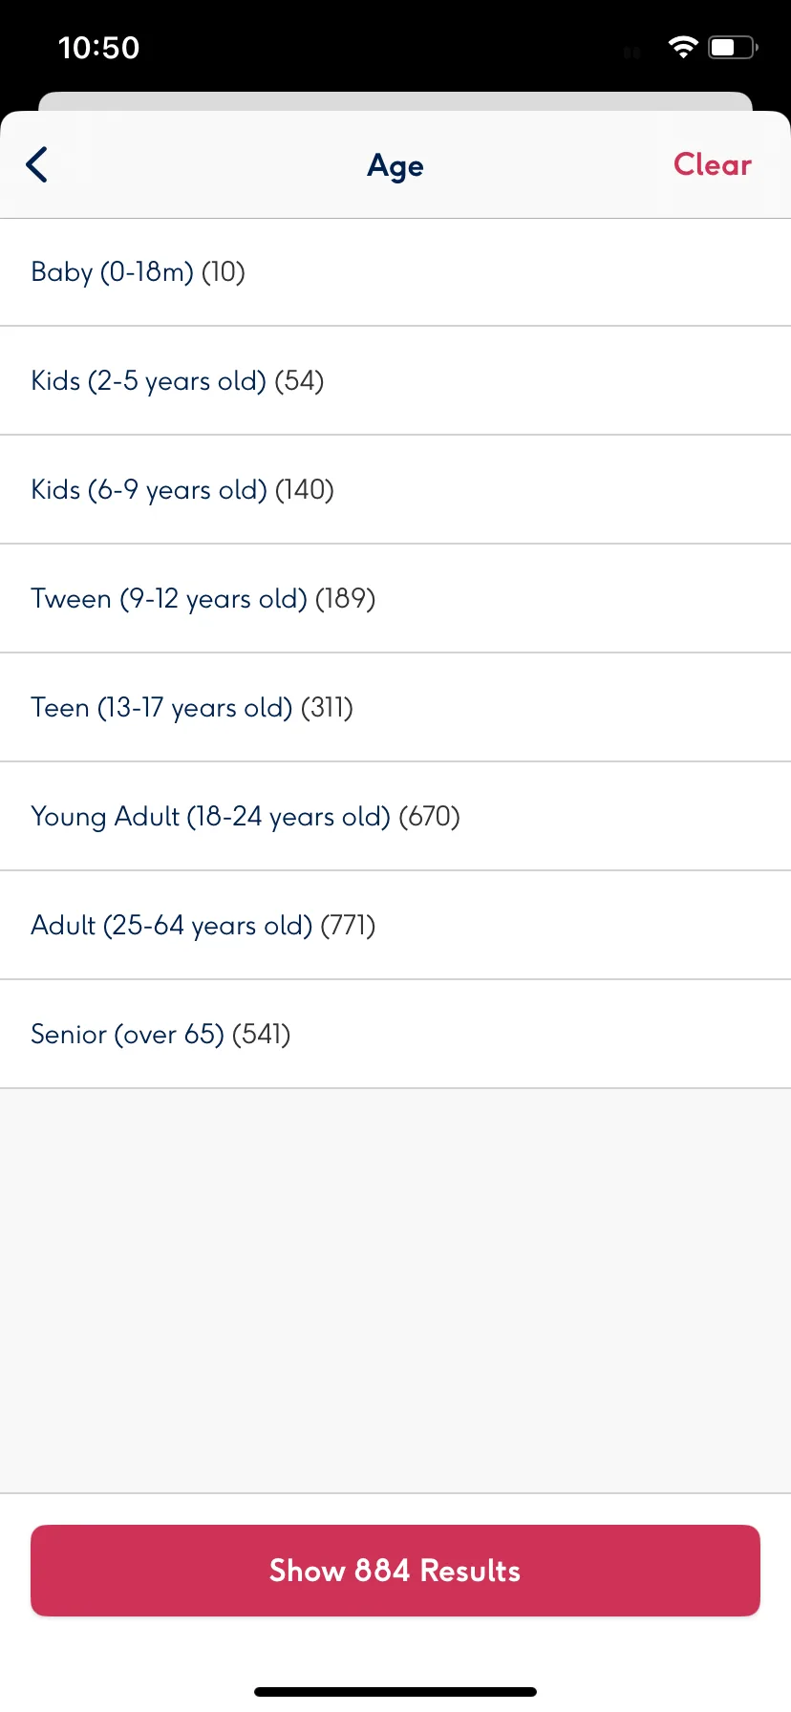The image size is (791, 1712).
Task: Choose Kids (6-9 years old) filter
Action: 395,490
